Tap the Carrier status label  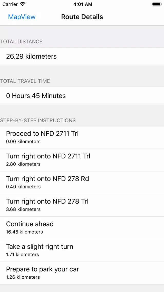pos(10,4)
